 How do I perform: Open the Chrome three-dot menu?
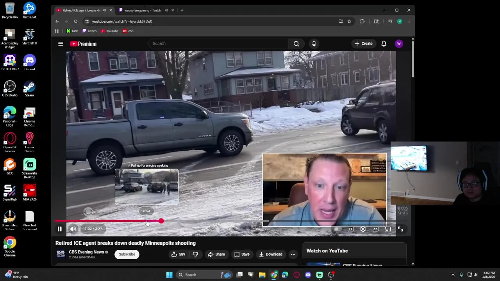[409, 21]
